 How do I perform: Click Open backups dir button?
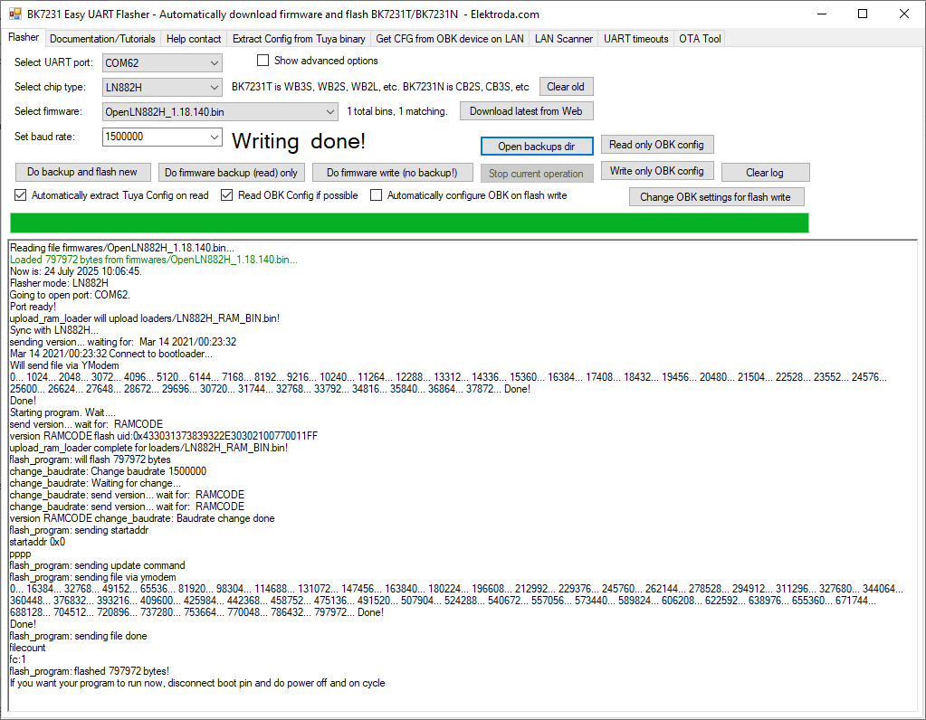coord(536,147)
